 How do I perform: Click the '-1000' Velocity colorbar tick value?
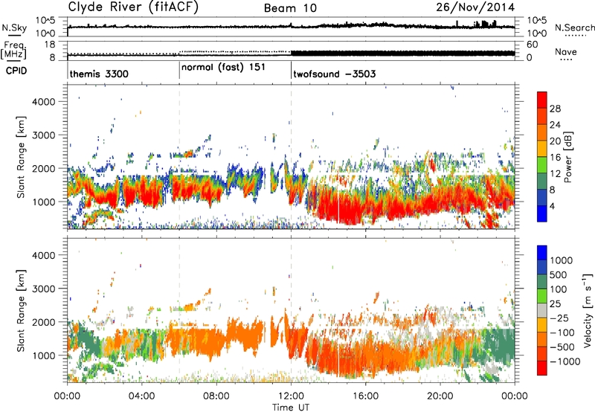tap(565, 361)
